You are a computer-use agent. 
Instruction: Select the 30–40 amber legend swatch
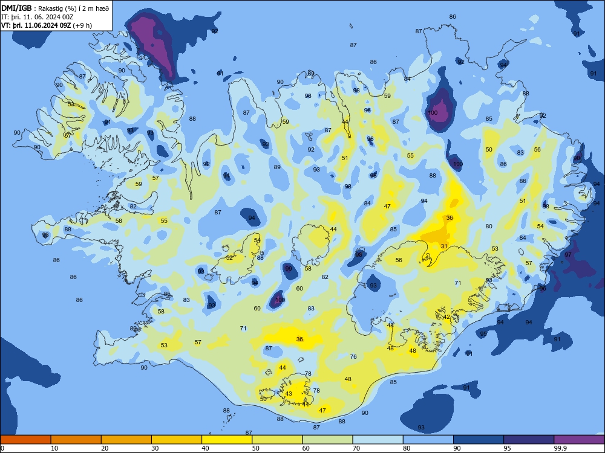[x=177, y=440]
